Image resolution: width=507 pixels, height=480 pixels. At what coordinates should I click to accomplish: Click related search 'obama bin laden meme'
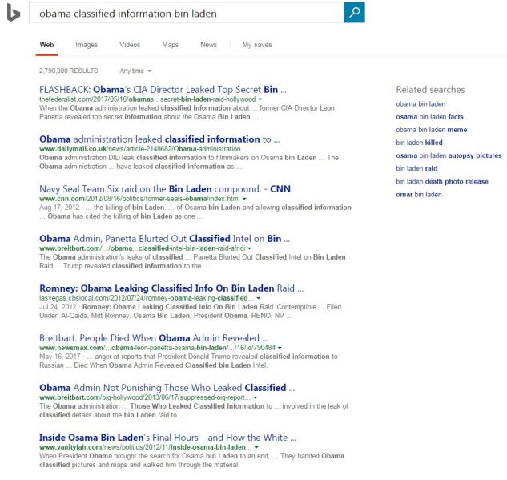[432, 130]
